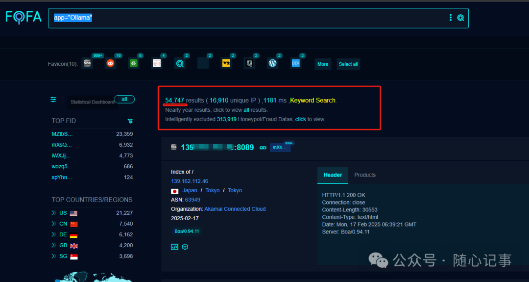This screenshot has height=282, width=529.
Task: Click the 313,919 excluded count
Action: click(x=227, y=119)
